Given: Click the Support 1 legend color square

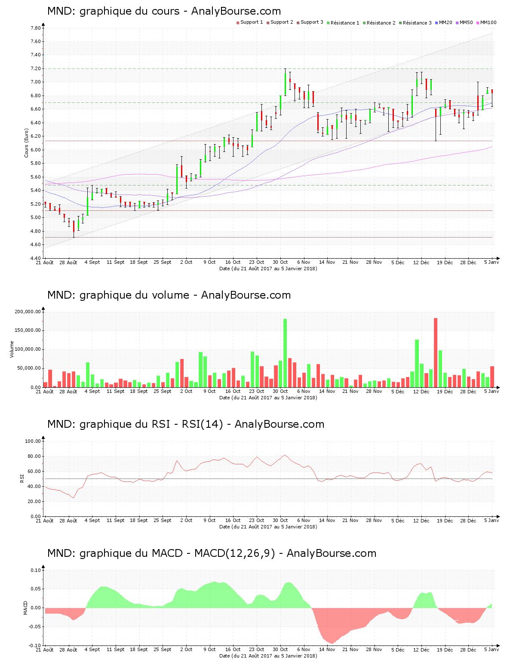Looking at the screenshot, I should [238, 22].
